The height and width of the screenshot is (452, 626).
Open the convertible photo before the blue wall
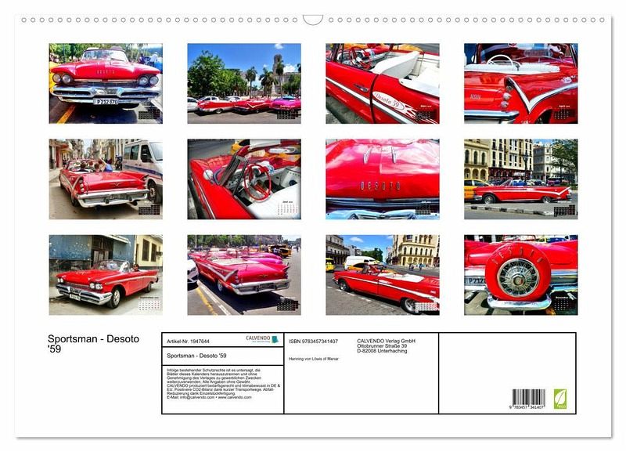(106, 275)
